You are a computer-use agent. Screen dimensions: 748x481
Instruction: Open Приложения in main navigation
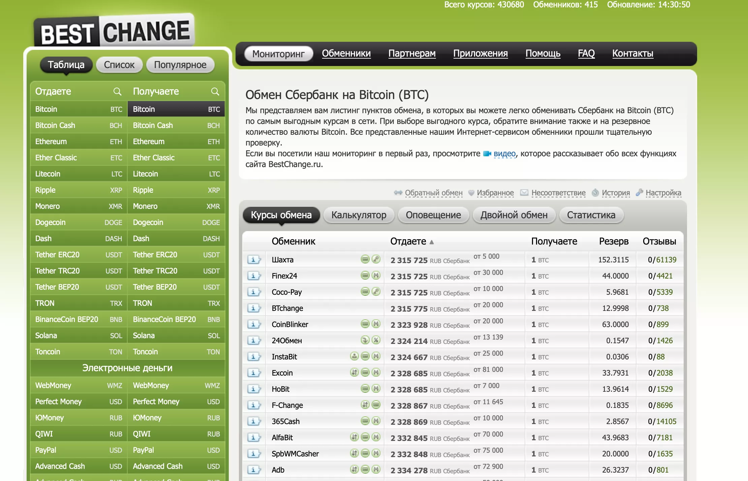point(480,53)
